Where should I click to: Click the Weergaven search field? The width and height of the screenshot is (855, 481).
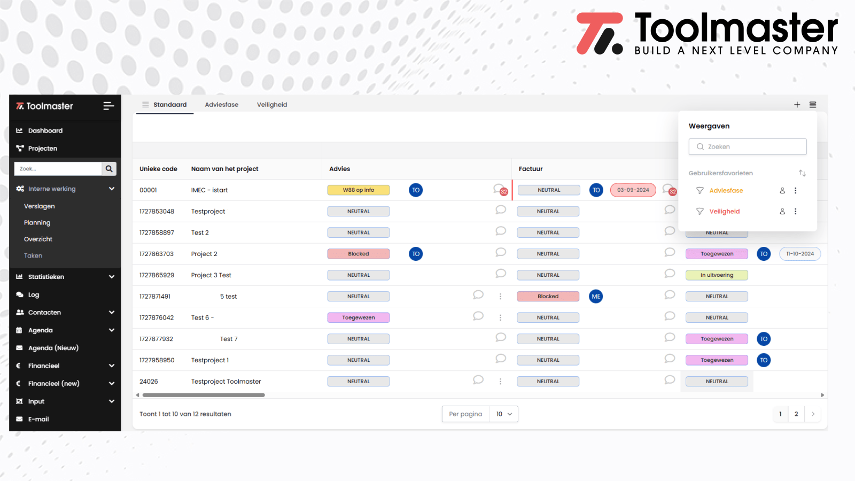point(748,147)
